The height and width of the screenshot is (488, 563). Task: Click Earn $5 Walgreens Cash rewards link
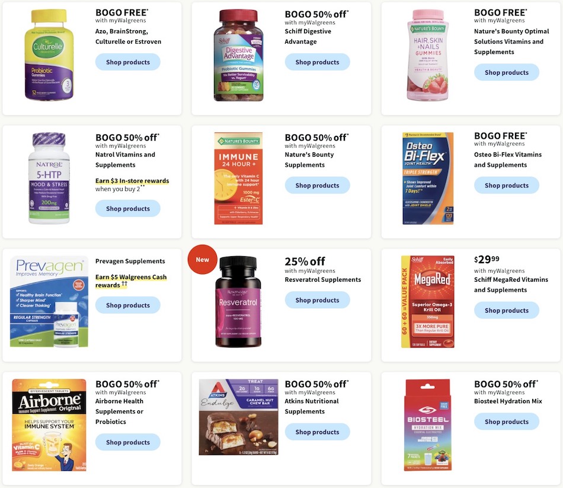coord(131,281)
